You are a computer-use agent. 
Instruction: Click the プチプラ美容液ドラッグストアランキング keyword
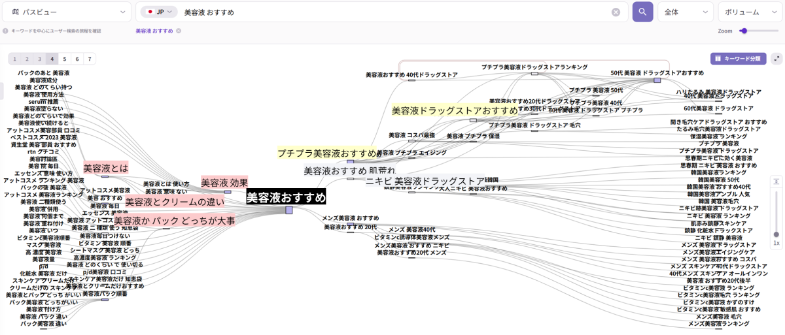click(x=534, y=67)
